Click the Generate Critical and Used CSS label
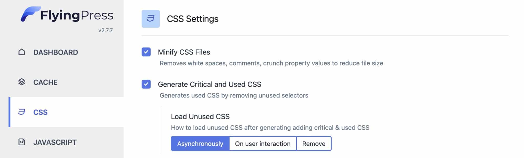Viewport: 524px width, 158px height. pos(210,84)
